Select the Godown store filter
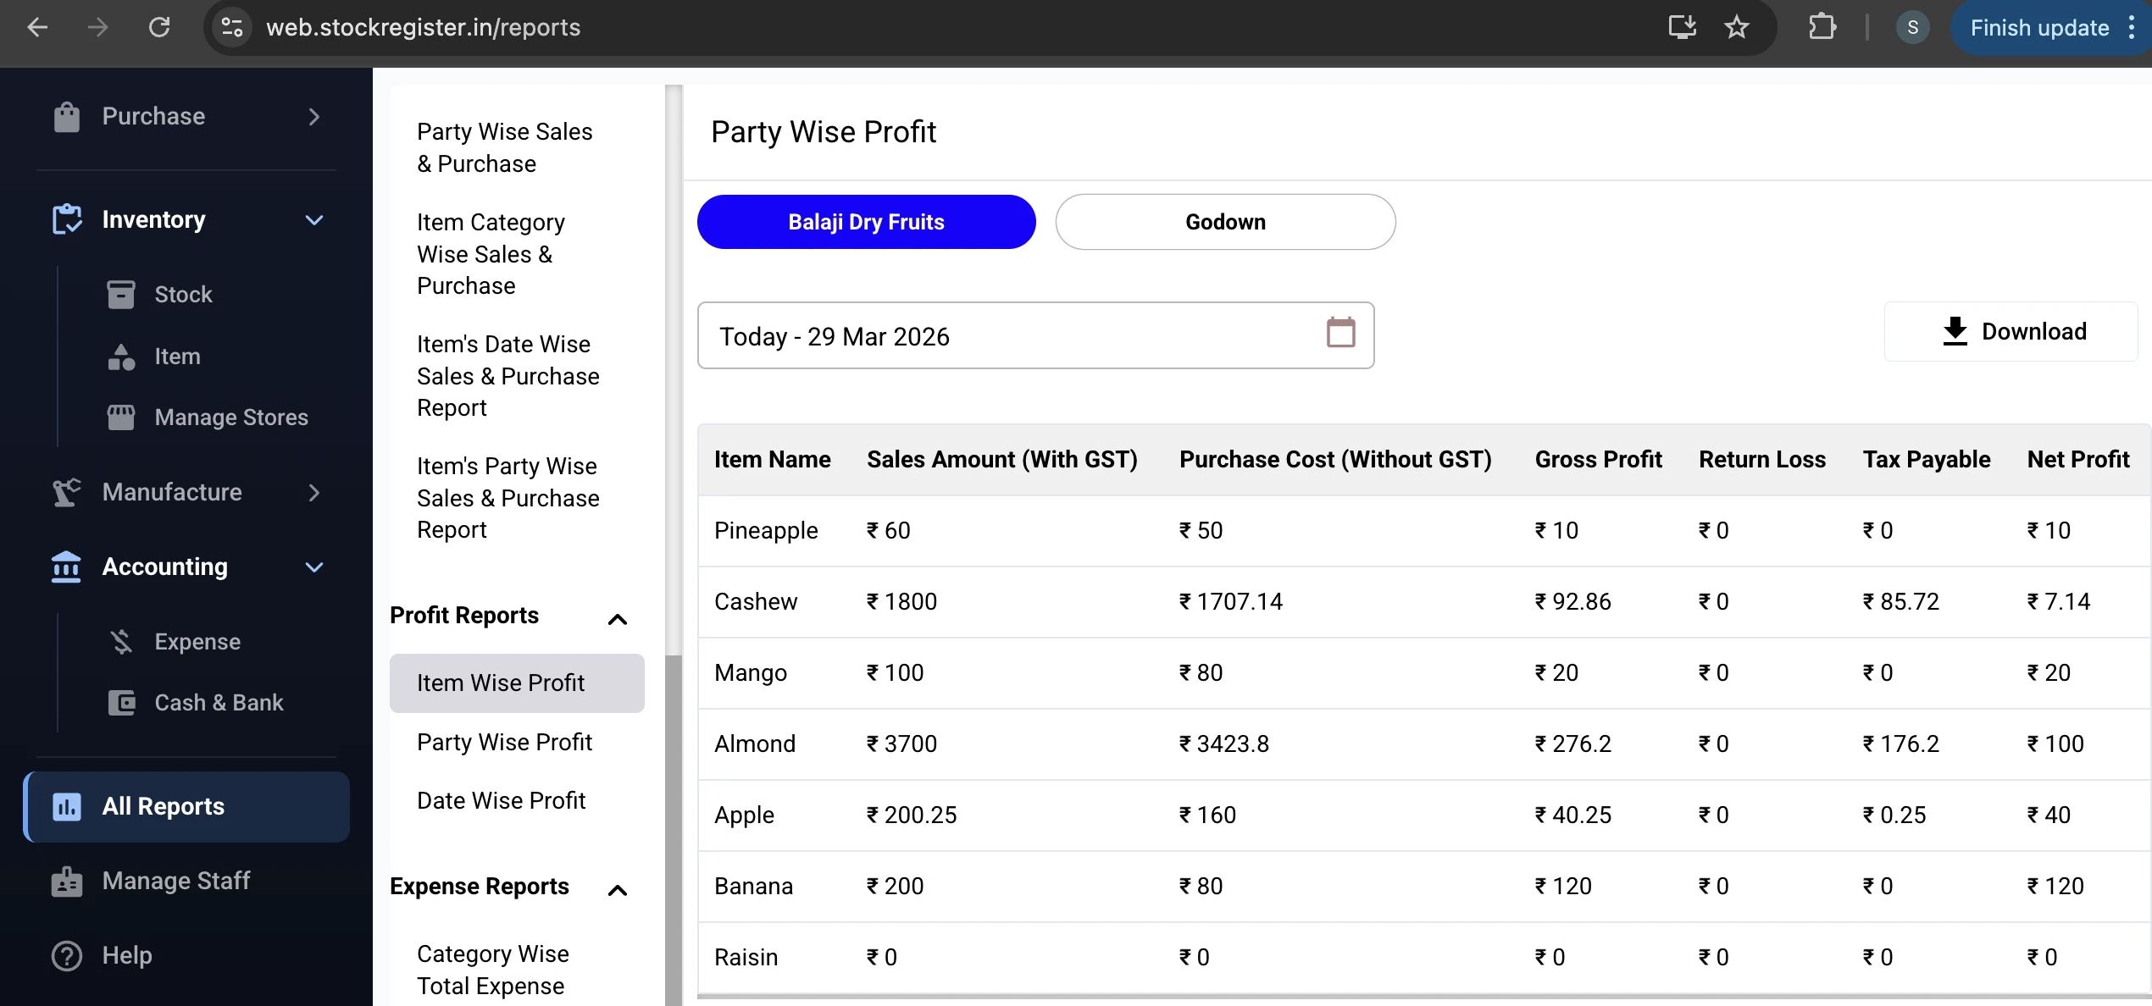 pos(1224,222)
